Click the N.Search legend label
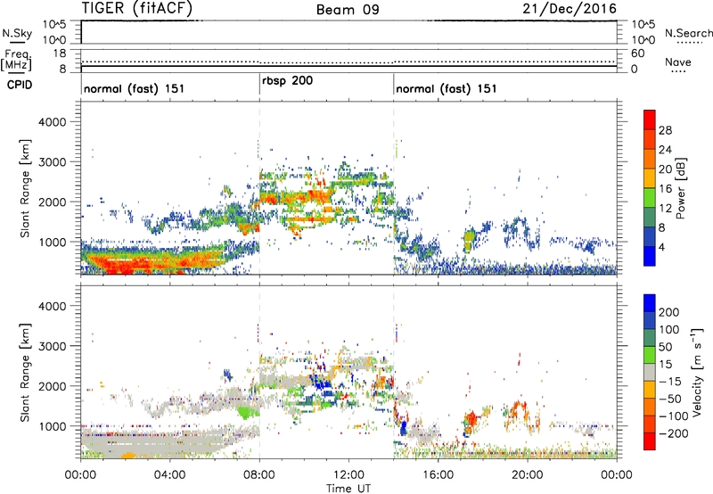Screen dimensions: 713x494 688,33
